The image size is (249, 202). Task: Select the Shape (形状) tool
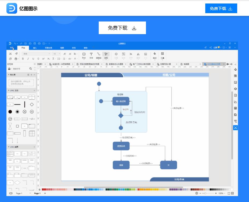tap(84, 55)
